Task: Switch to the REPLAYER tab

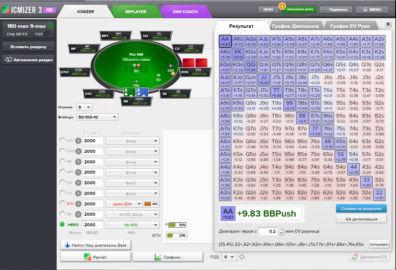Action: [136, 12]
